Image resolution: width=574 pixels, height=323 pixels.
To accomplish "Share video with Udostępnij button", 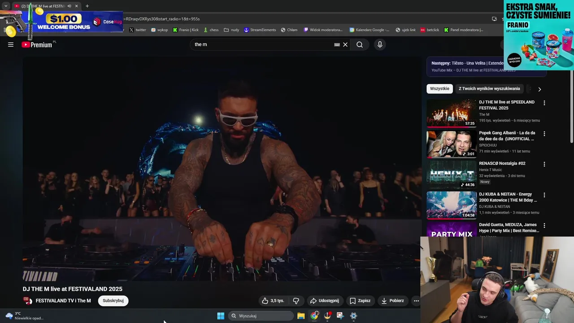I will [325, 301].
